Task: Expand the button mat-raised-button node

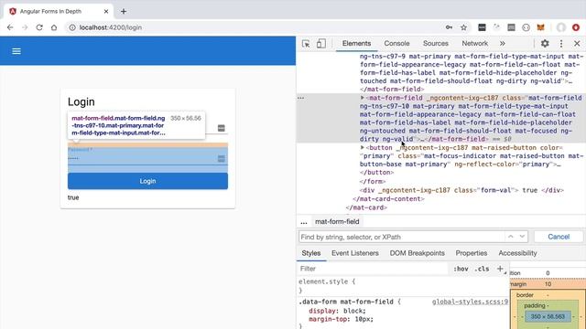Action: point(363,147)
